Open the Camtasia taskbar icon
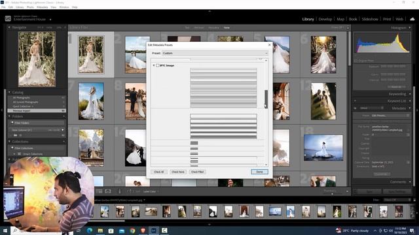This screenshot has width=419, height=235. pyautogui.click(x=164, y=230)
